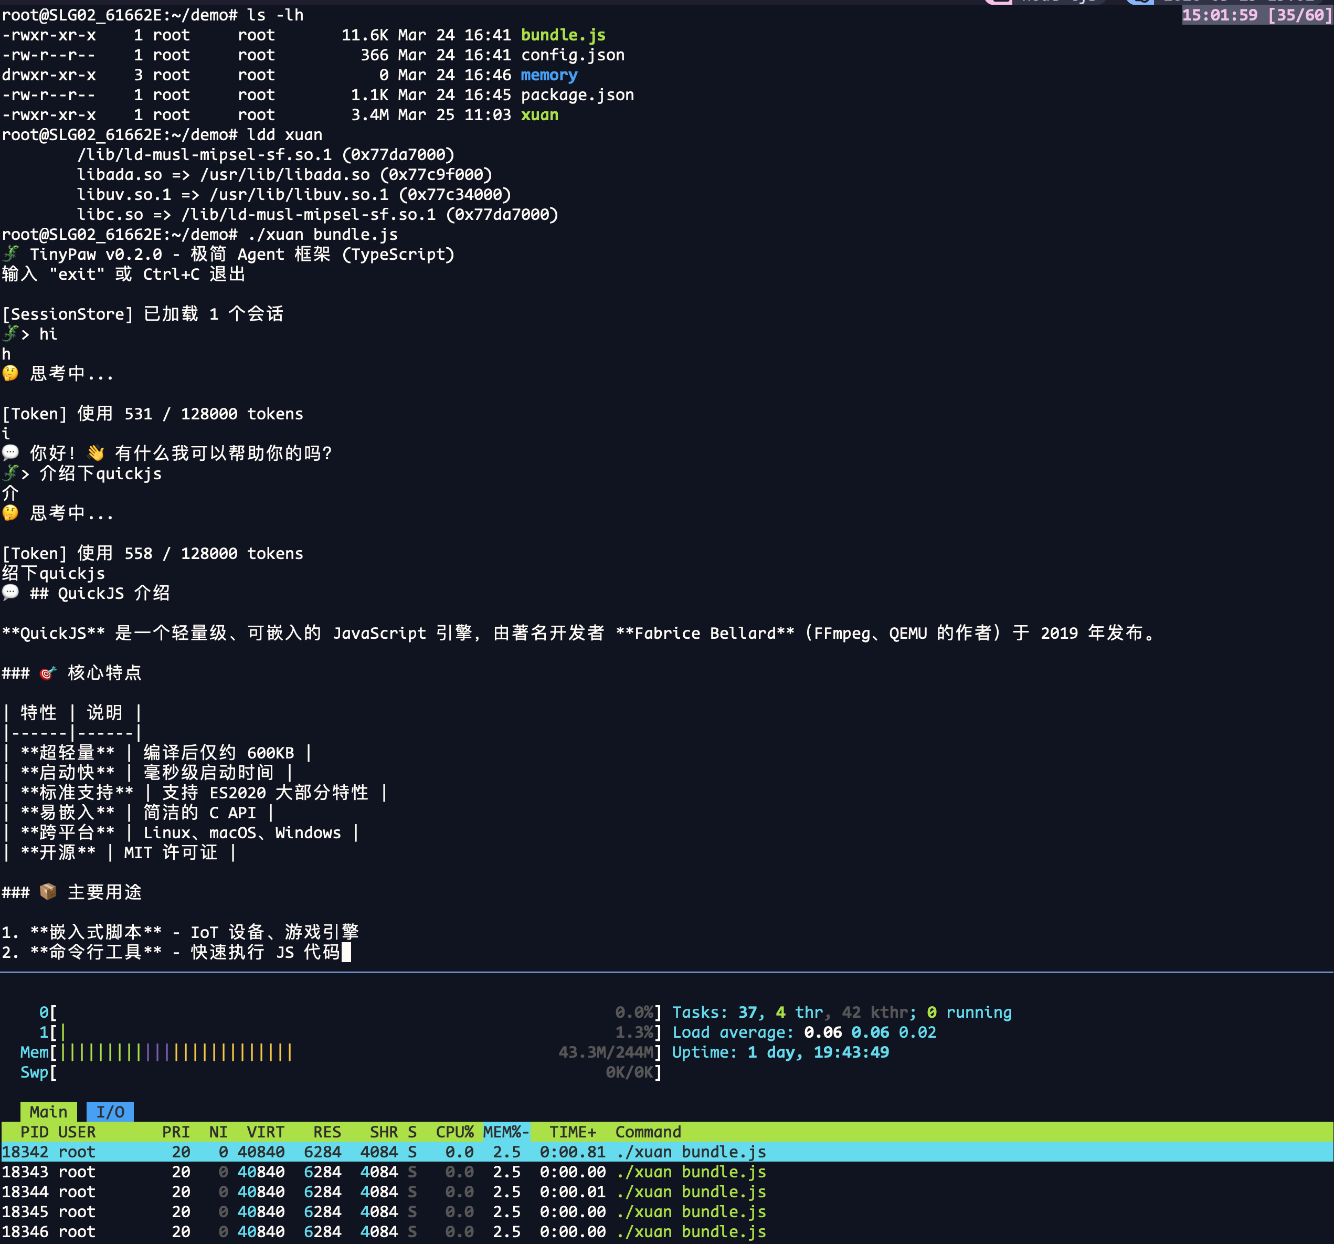Click the "使用 531 / 128000 tokens" line
The width and height of the screenshot is (1334, 1244).
tap(190, 414)
